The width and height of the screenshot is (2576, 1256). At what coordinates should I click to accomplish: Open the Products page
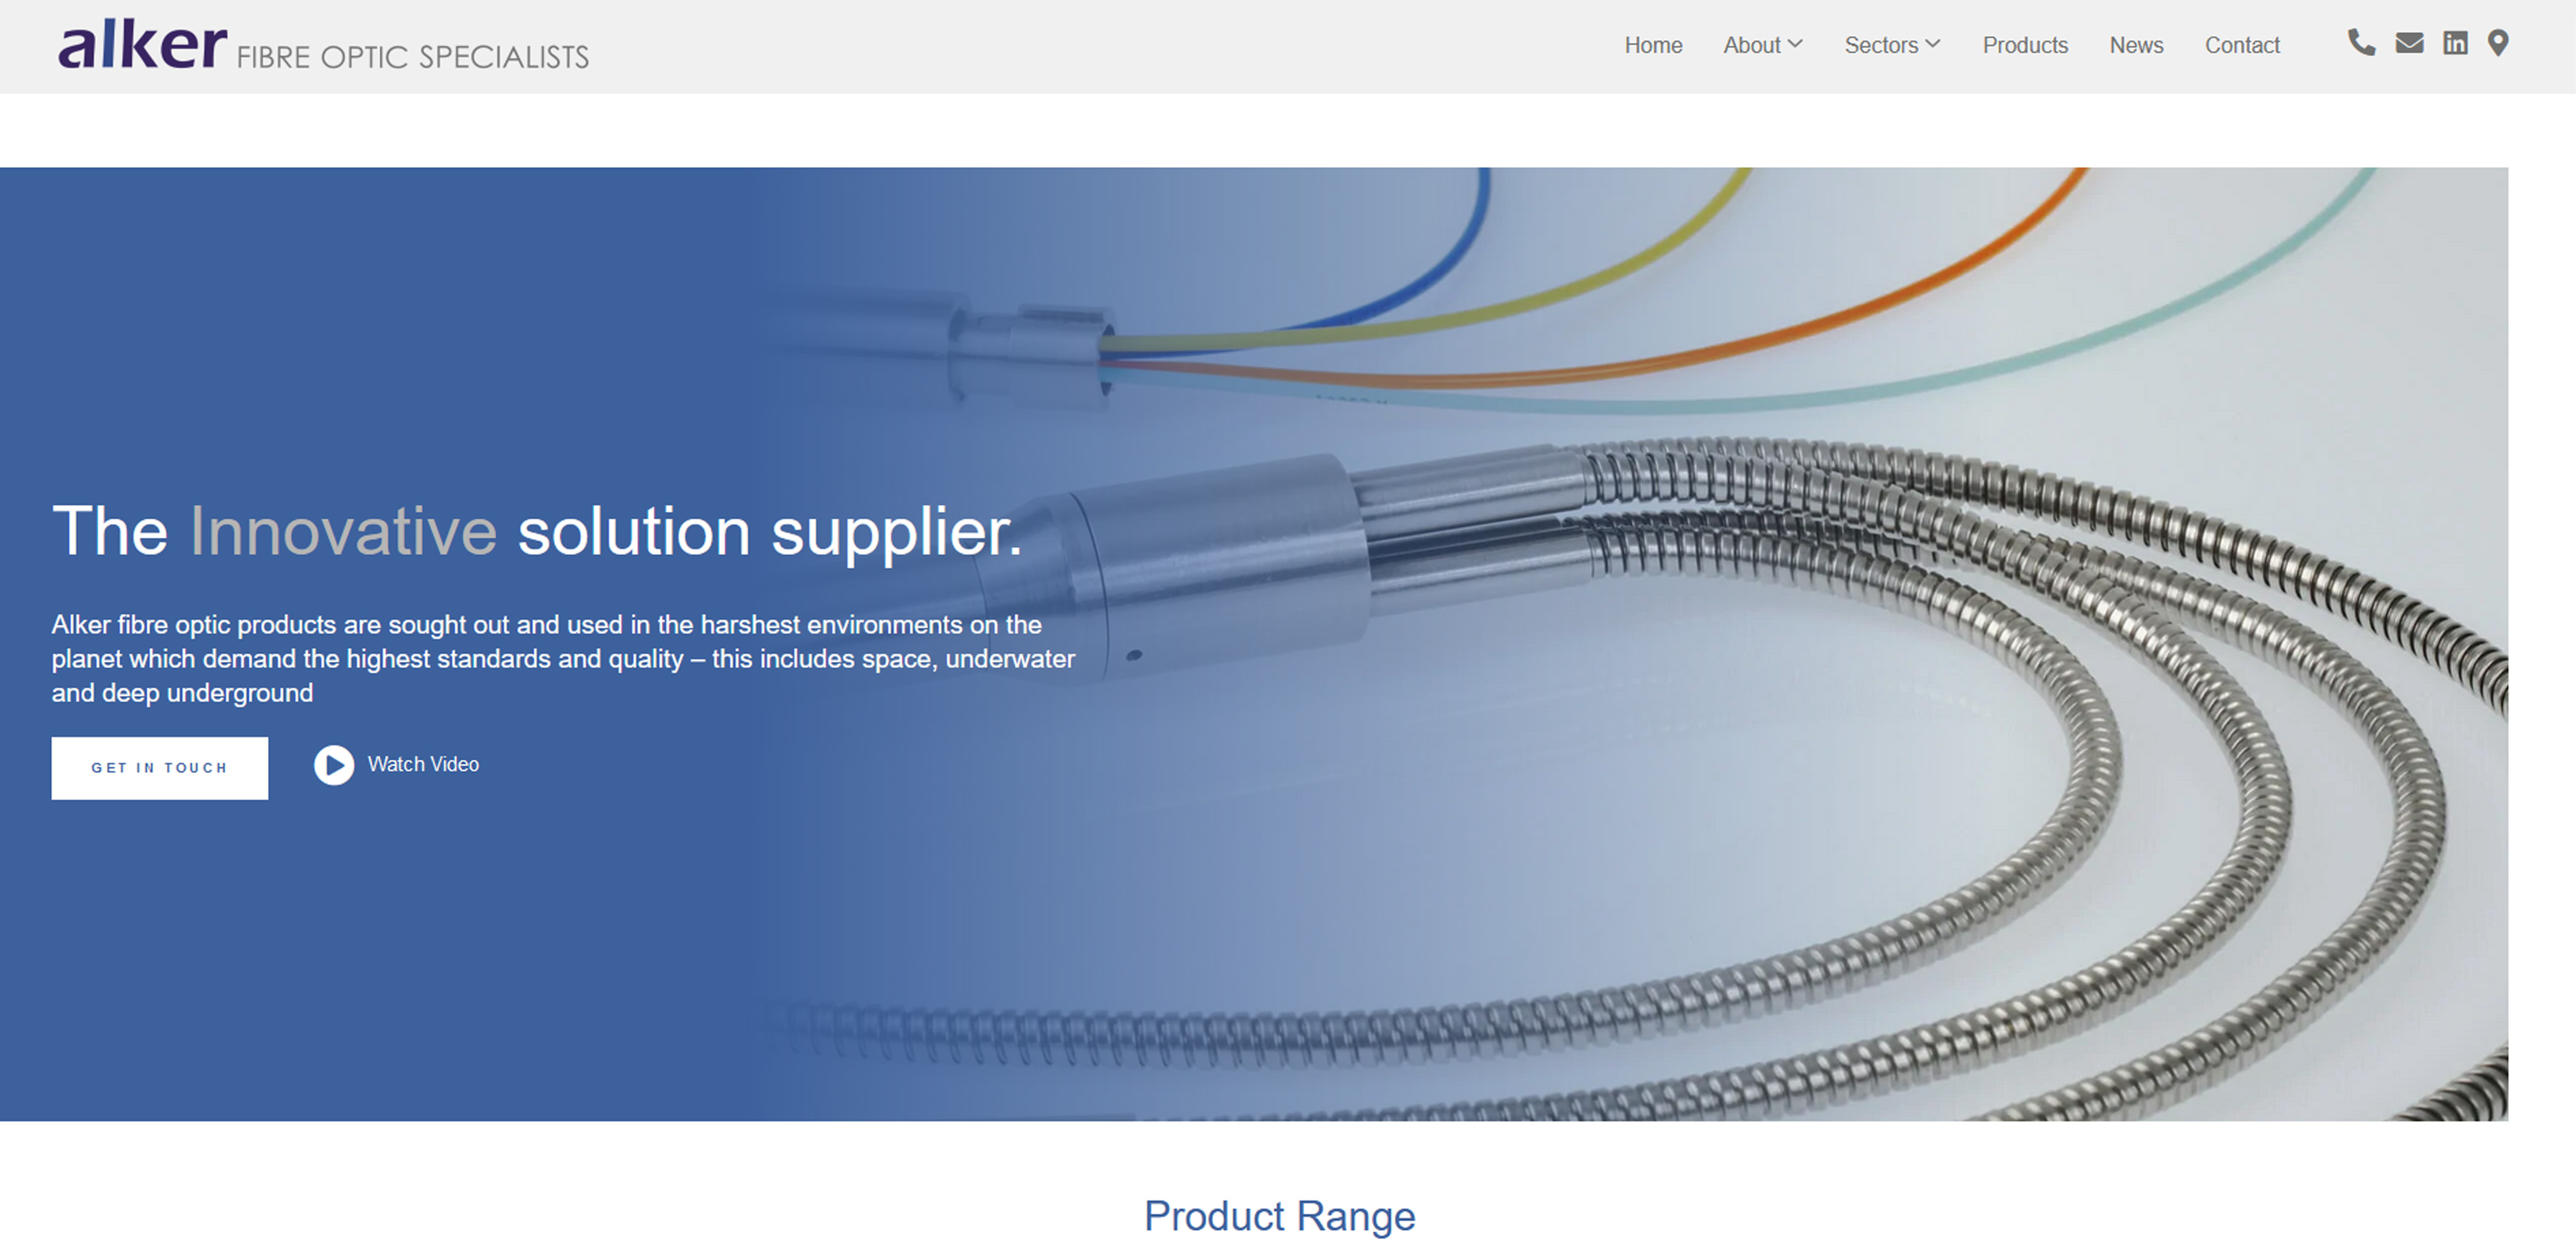pos(2025,45)
